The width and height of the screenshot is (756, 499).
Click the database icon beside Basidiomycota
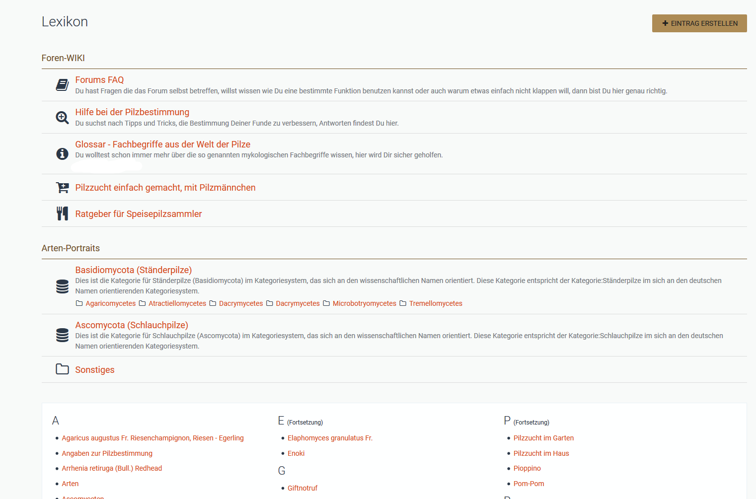click(x=62, y=286)
